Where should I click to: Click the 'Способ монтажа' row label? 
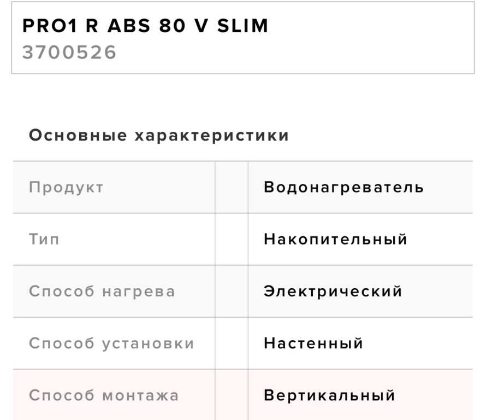pos(104,395)
